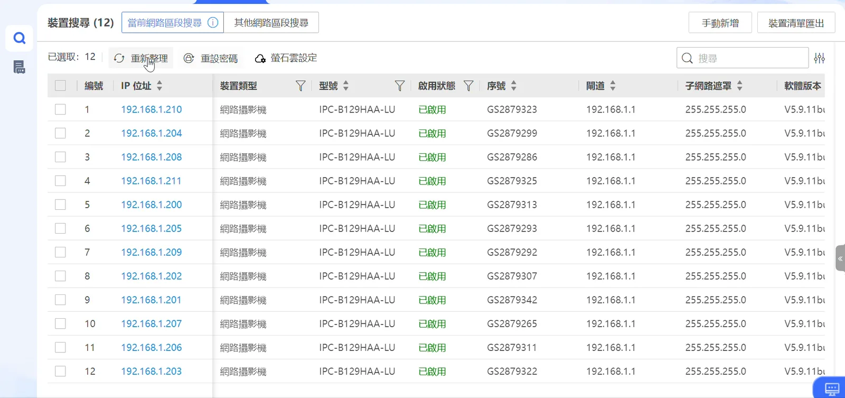Click 已啟用 status in row 12
Viewport: 845px width, 398px height.
(432, 371)
